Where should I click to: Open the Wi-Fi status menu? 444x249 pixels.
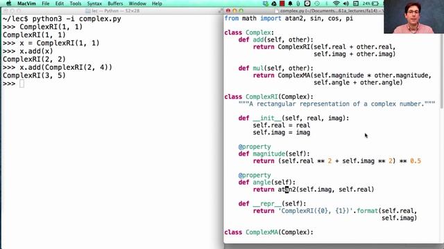[x=336, y=3]
